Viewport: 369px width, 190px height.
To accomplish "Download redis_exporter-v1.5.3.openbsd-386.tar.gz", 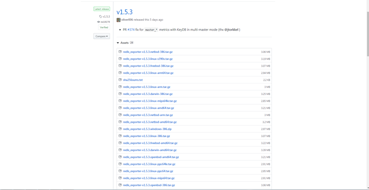I will coord(149,185).
